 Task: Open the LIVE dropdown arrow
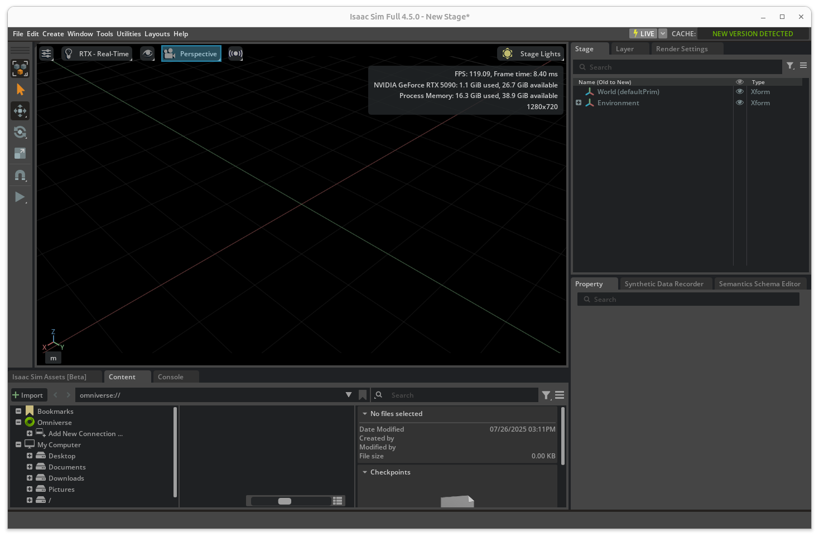[x=663, y=34]
